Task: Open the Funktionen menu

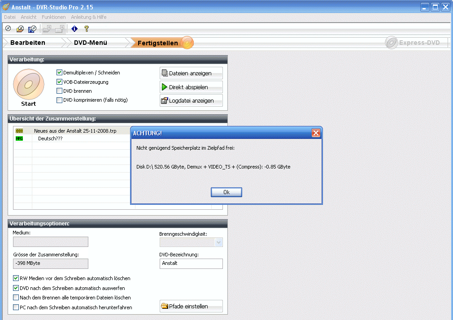Action: tap(53, 17)
